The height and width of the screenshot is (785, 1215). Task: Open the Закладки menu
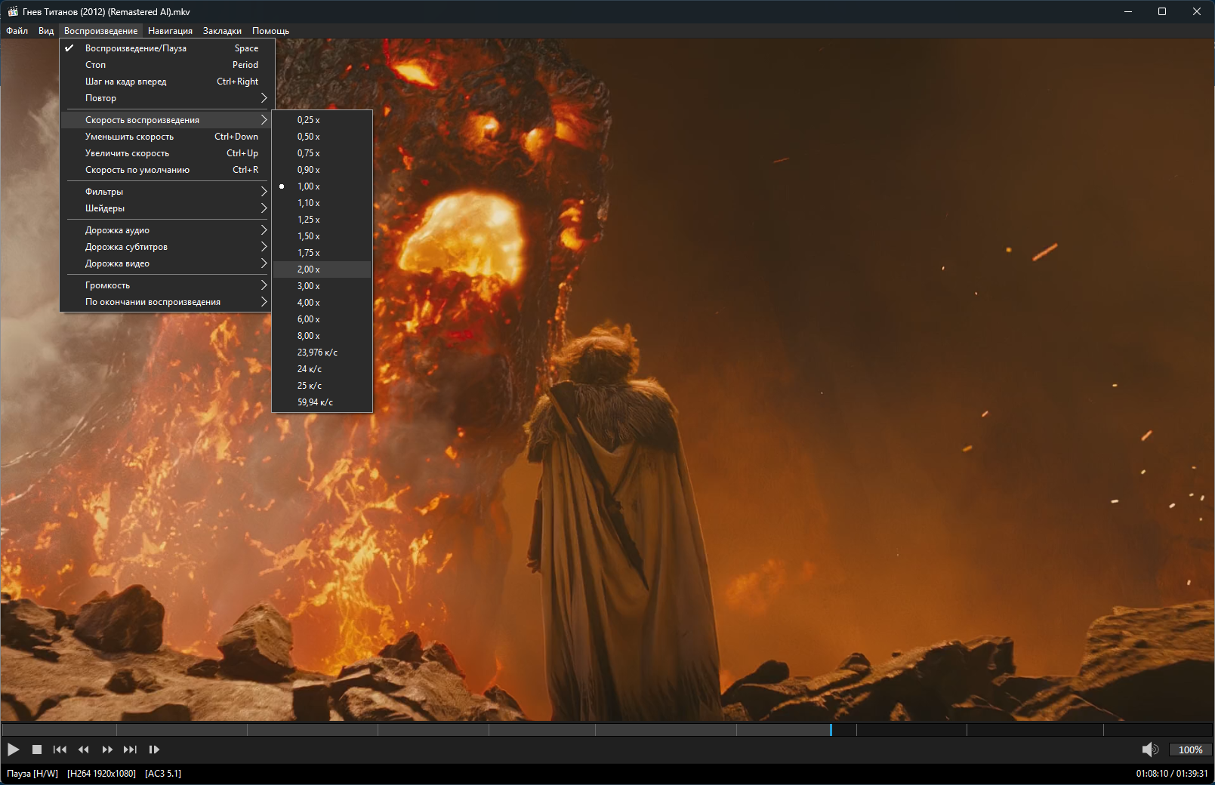(222, 31)
